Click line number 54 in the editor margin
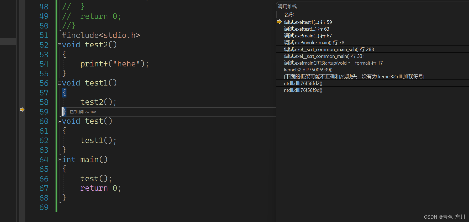Screen dimensions: 469x222 [44, 64]
